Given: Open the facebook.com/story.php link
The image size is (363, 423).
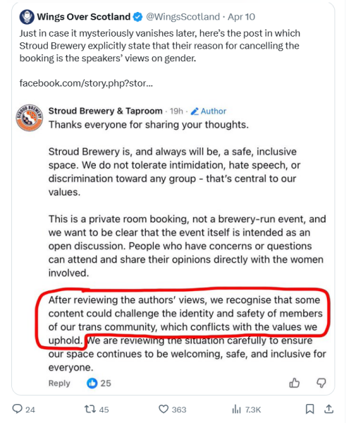Looking at the screenshot, I should [x=86, y=83].
